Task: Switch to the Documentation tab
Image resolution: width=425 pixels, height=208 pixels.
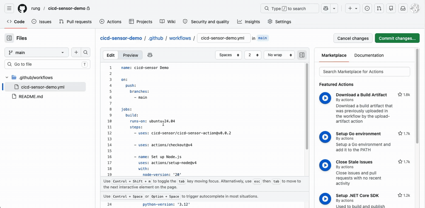Action: tap(369, 56)
